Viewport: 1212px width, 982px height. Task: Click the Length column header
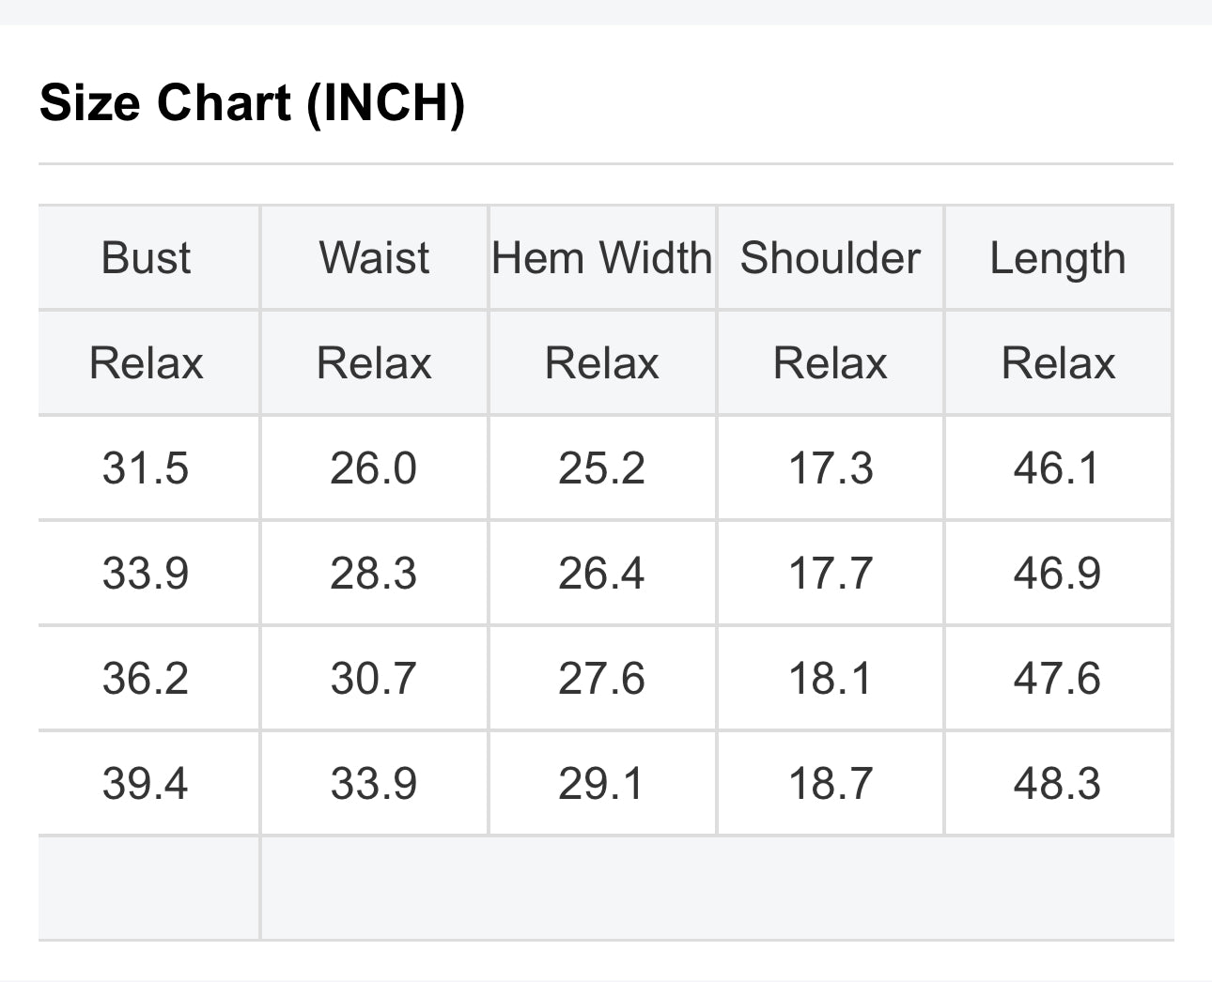[1057, 257]
